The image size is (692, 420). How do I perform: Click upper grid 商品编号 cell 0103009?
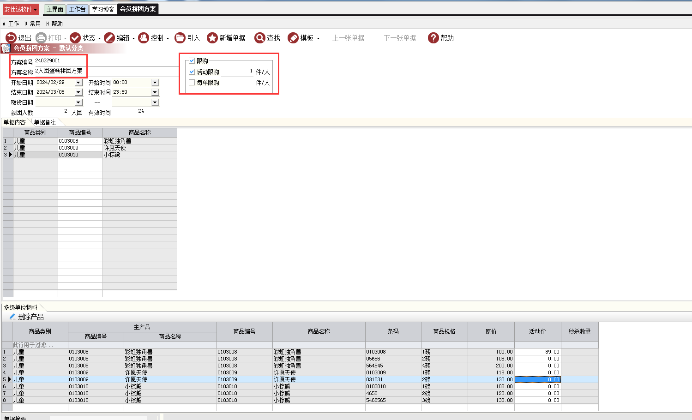80,148
